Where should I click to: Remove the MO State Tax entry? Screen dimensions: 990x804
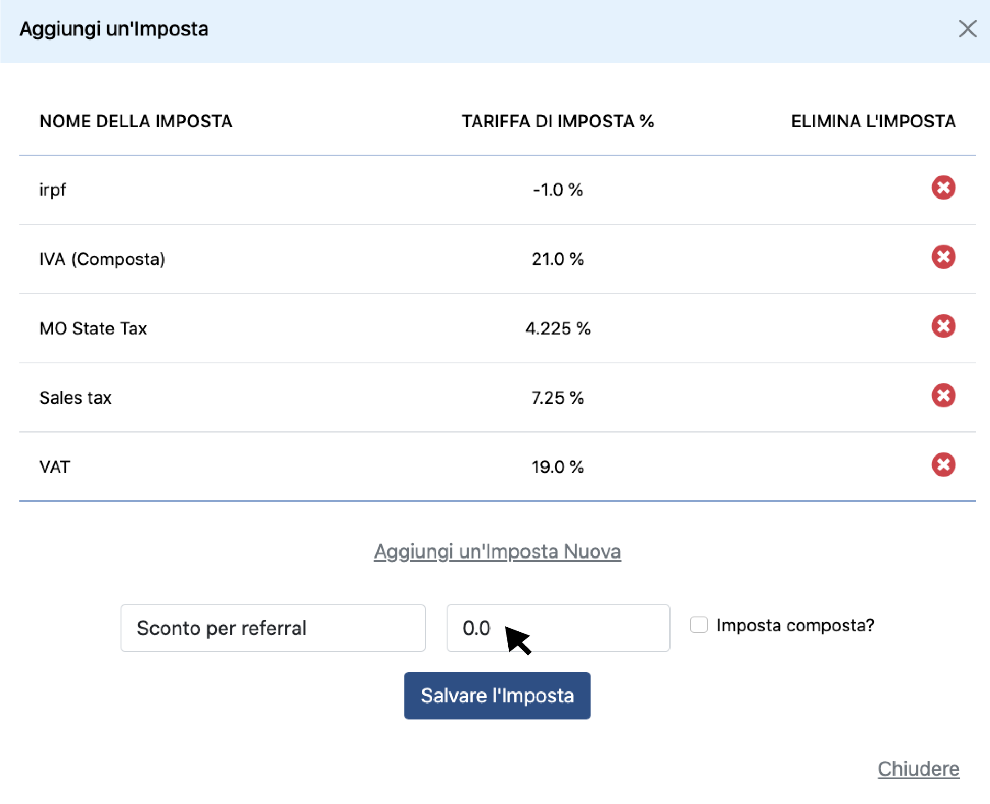tap(943, 326)
